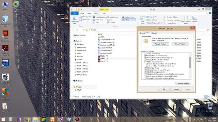Image resolution: width=218 pixels, height=122 pixels.
Task: Go up one folder level arrow
Action: coord(84,30)
